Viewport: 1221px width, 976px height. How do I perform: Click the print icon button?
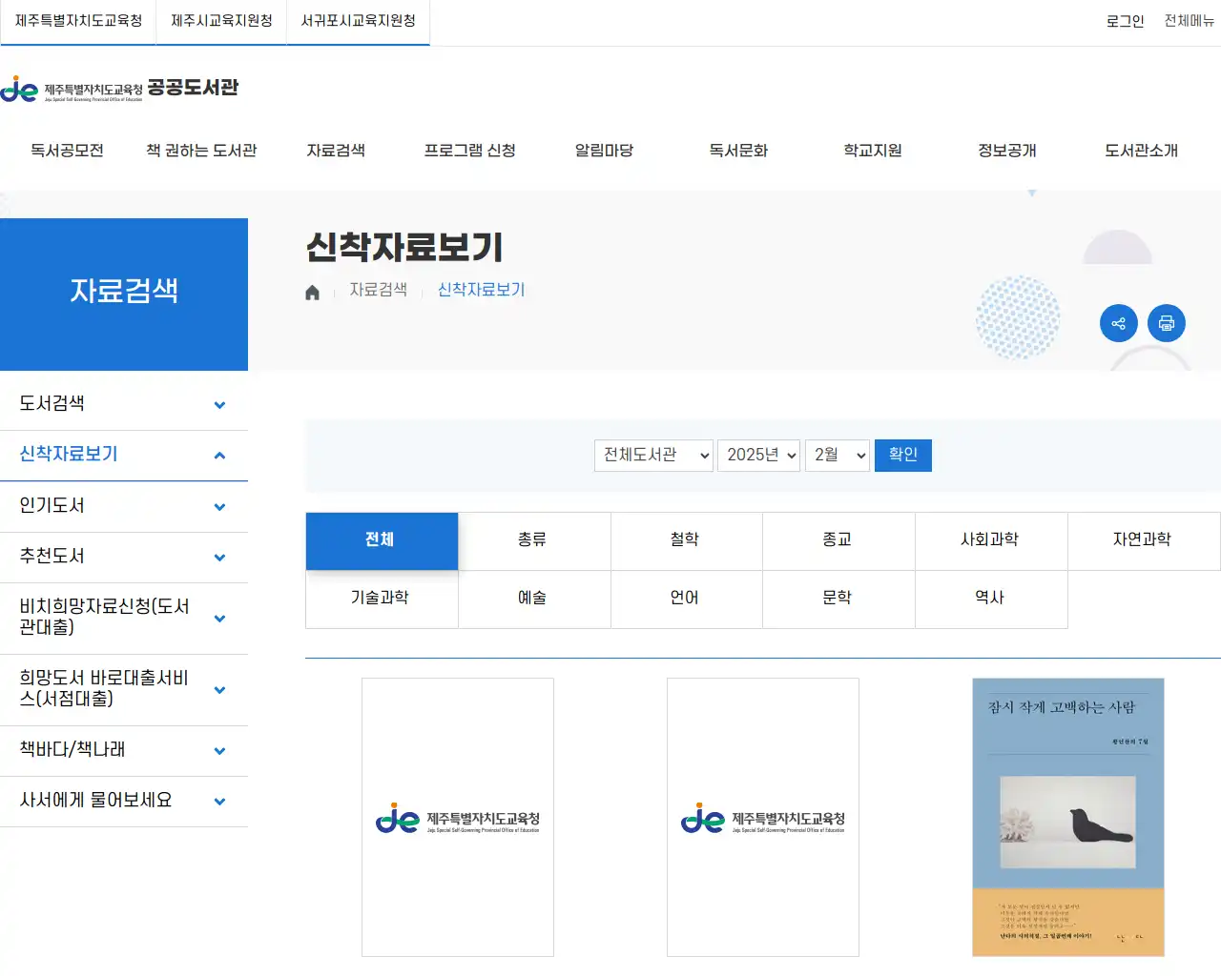point(1167,323)
